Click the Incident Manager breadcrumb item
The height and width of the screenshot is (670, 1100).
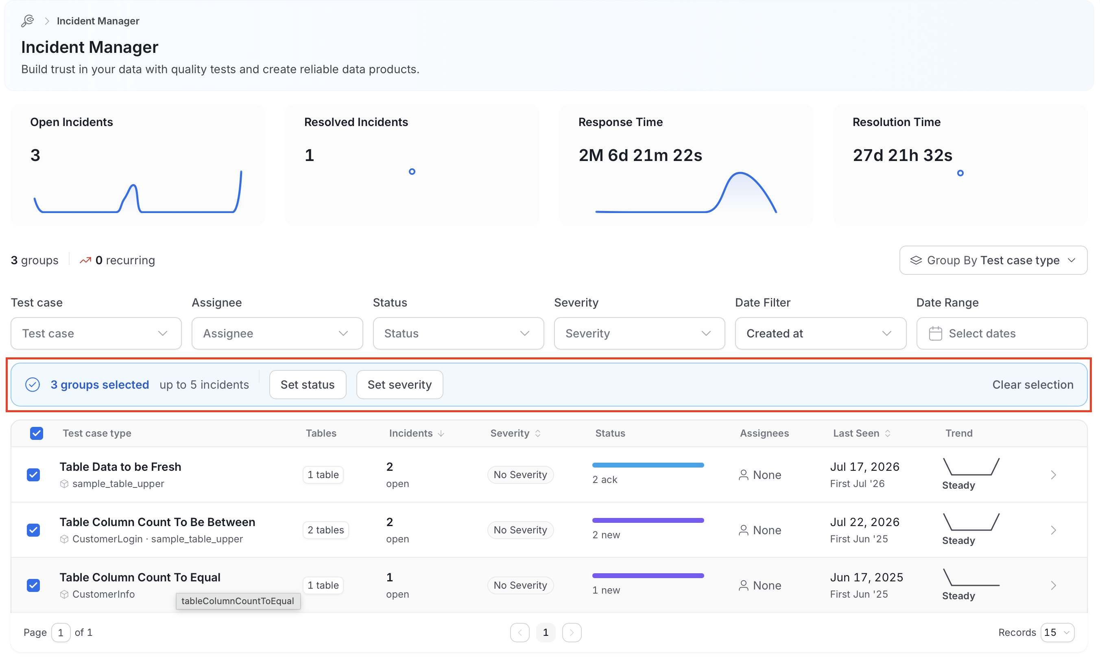coord(98,21)
